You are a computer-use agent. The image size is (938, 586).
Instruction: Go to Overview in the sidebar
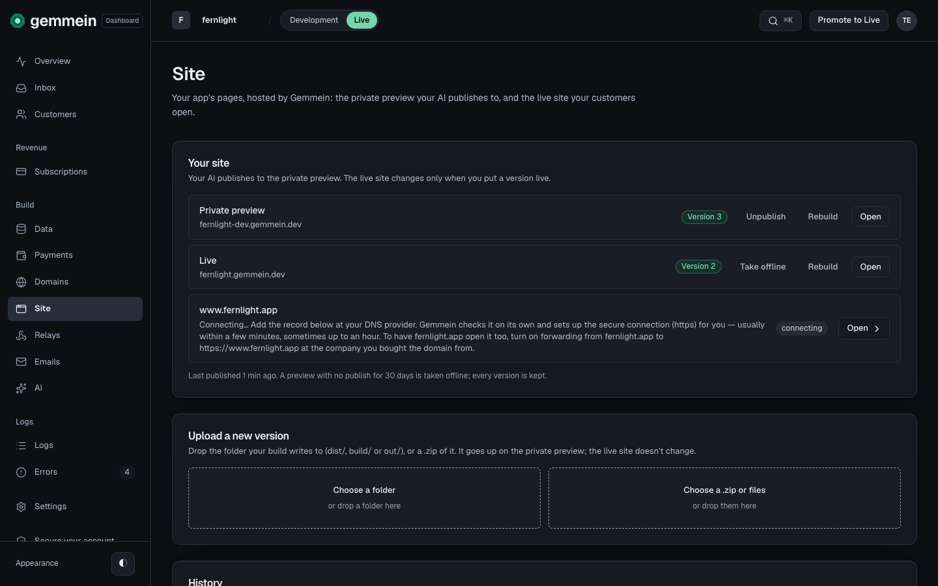(75, 61)
